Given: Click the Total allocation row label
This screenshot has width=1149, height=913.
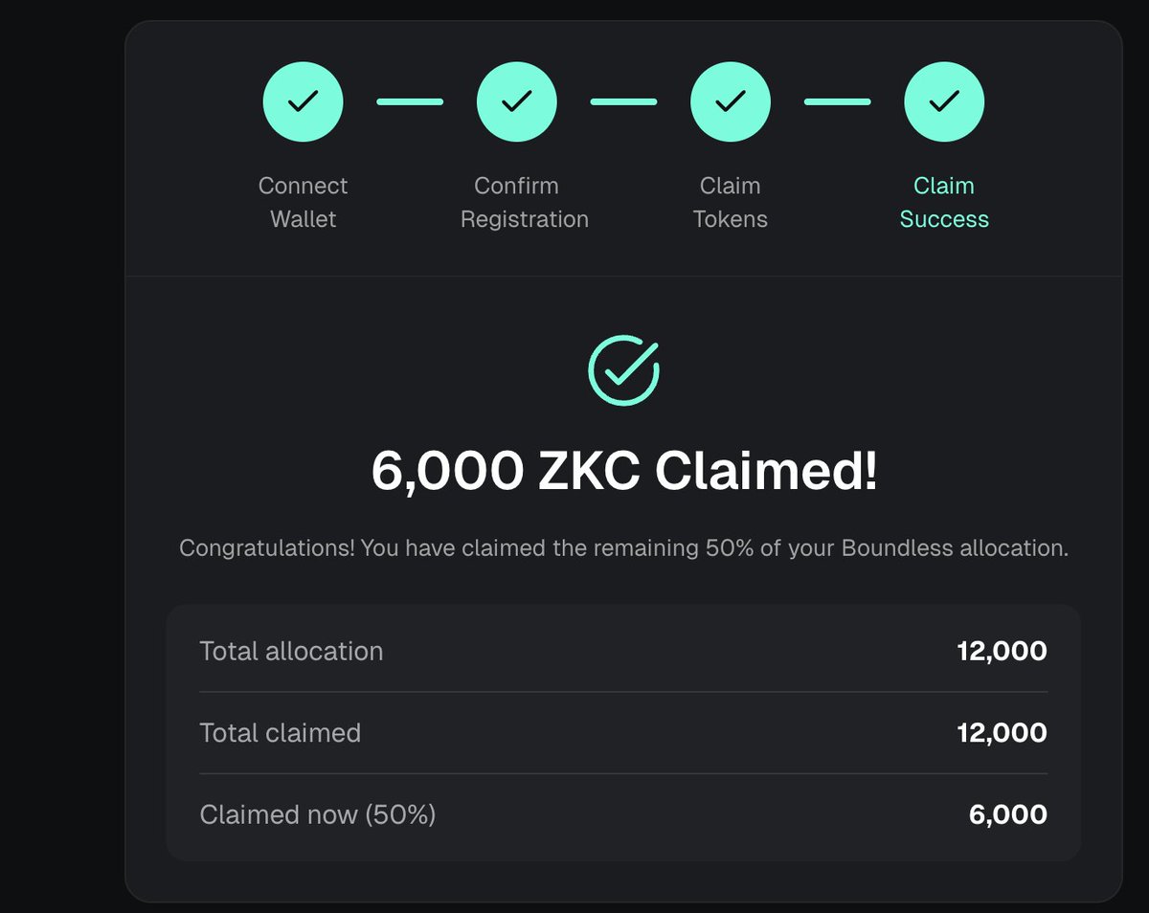Looking at the screenshot, I should [291, 652].
